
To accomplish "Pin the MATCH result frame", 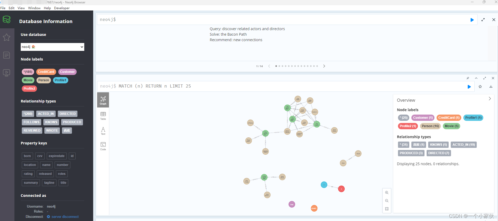I will pos(468,78).
